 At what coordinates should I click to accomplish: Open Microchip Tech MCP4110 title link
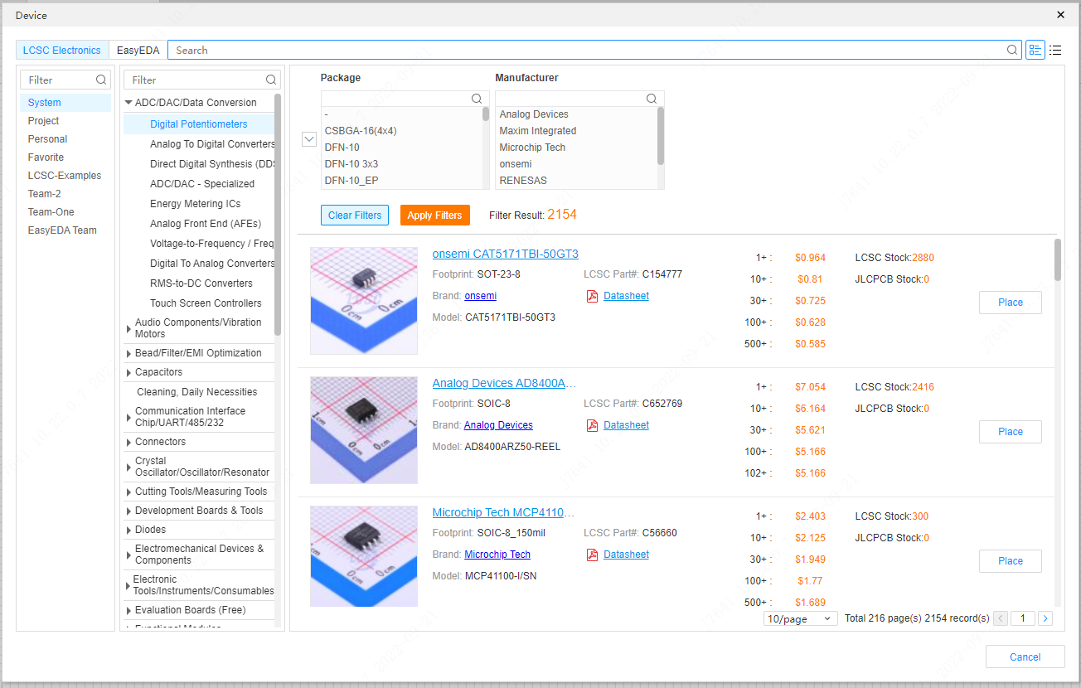pos(503,512)
